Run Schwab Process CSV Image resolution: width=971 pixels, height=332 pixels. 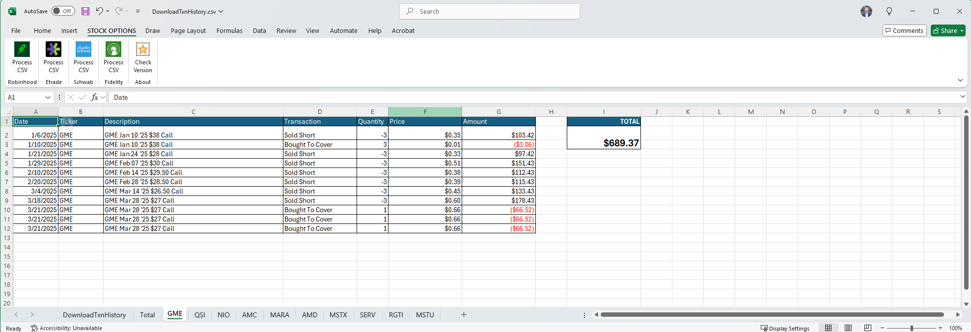pos(83,57)
